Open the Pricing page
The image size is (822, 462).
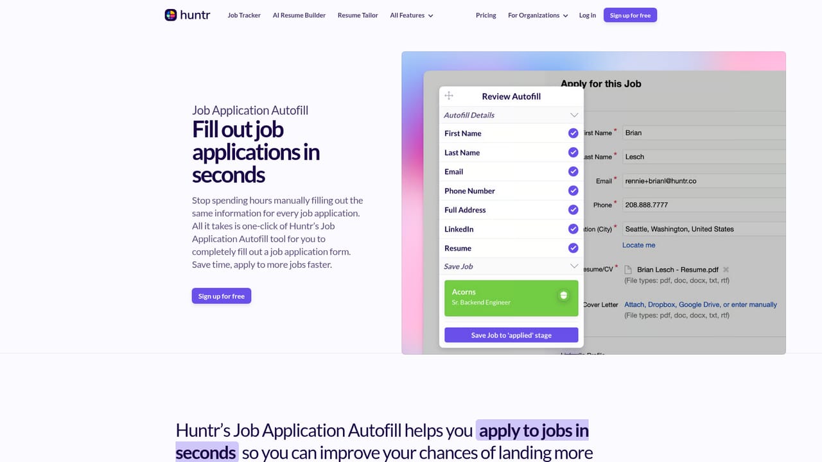(485, 15)
